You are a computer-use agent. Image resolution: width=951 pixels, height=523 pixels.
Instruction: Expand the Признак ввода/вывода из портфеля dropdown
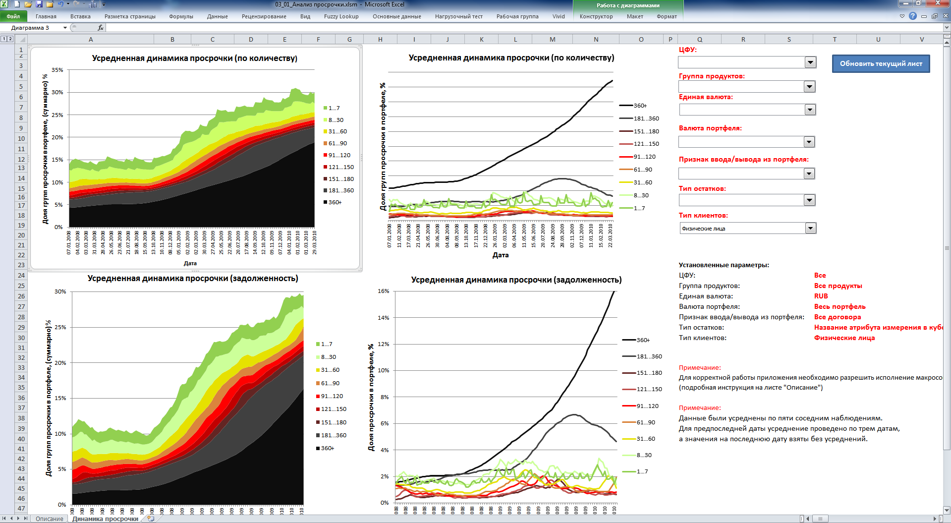click(x=809, y=174)
